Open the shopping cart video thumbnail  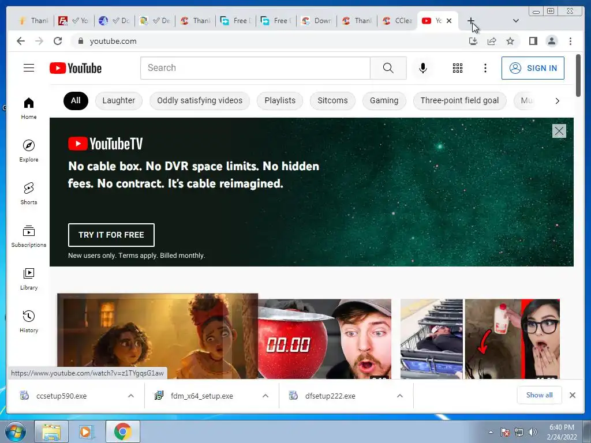[x=432, y=339]
